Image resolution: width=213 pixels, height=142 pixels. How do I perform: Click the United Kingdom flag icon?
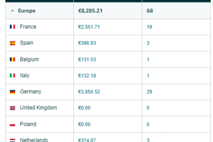(x=12, y=108)
